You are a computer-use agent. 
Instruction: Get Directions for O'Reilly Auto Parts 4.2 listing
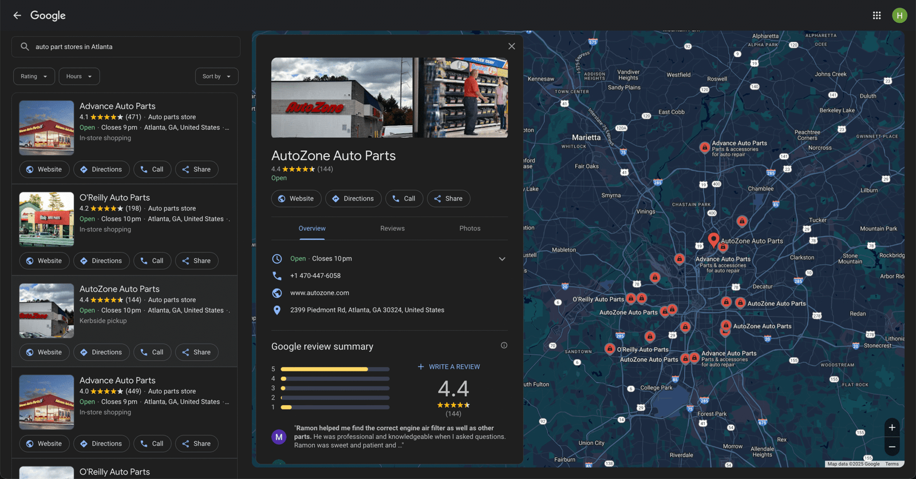click(101, 261)
